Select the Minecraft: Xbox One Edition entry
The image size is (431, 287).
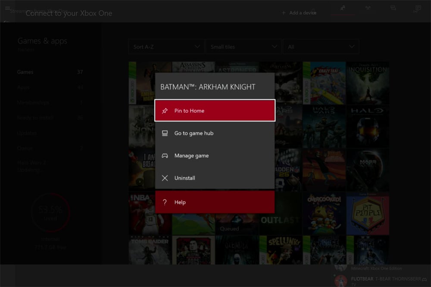[377, 268]
